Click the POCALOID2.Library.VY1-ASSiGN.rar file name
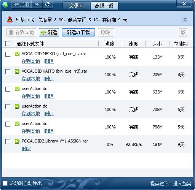 pyautogui.click(x=55, y=141)
